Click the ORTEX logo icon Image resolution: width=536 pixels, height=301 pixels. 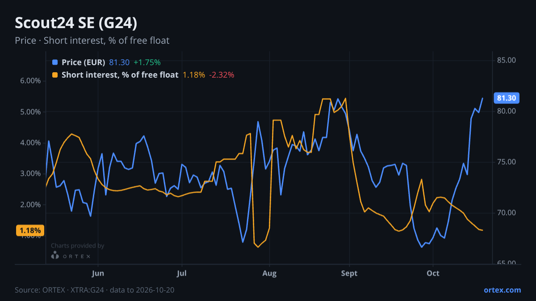55,256
